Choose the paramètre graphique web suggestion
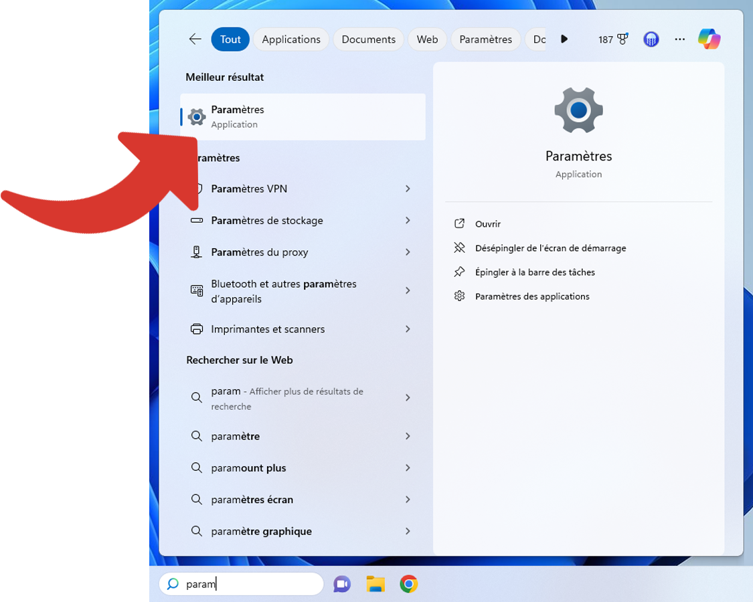 tap(303, 531)
